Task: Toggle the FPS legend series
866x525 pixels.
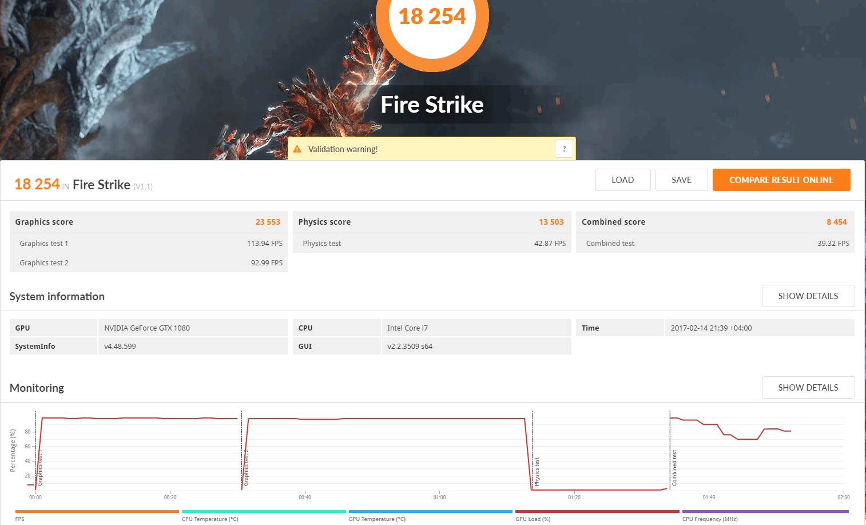Action: click(97, 515)
